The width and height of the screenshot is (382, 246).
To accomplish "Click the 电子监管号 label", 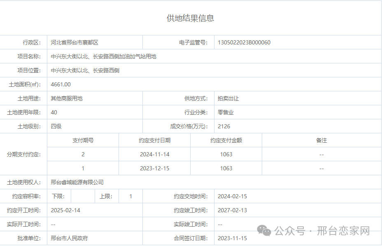I will tap(193, 42).
